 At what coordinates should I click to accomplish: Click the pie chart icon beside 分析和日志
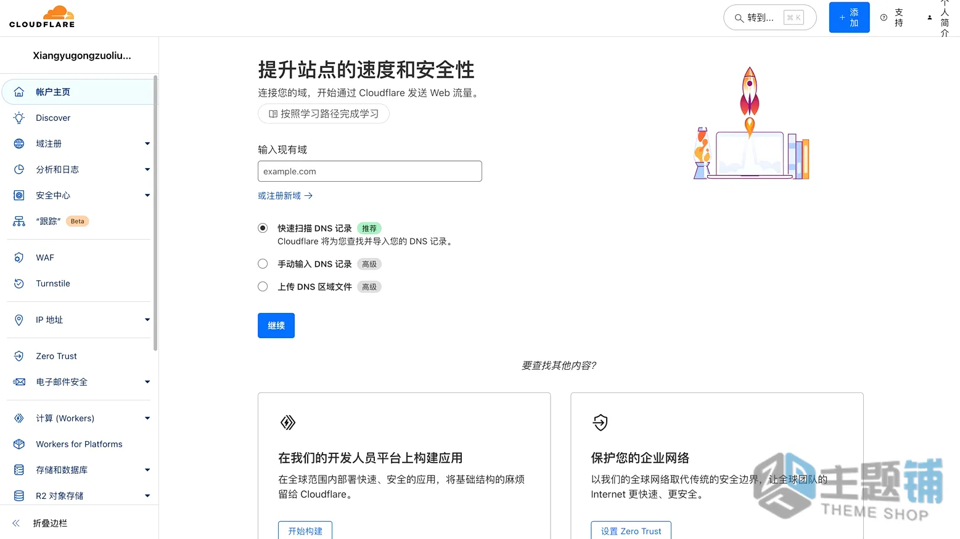click(x=19, y=169)
